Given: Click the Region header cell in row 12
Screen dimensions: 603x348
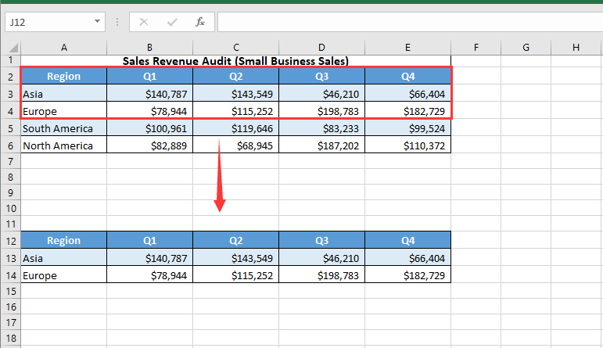Looking at the screenshot, I should click(x=63, y=240).
